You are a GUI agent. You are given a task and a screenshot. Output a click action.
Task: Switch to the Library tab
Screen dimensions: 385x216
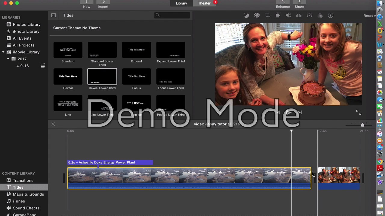coord(181,3)
